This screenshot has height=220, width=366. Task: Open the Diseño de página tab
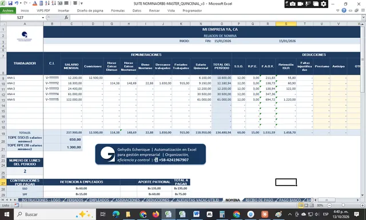point(90,10)
